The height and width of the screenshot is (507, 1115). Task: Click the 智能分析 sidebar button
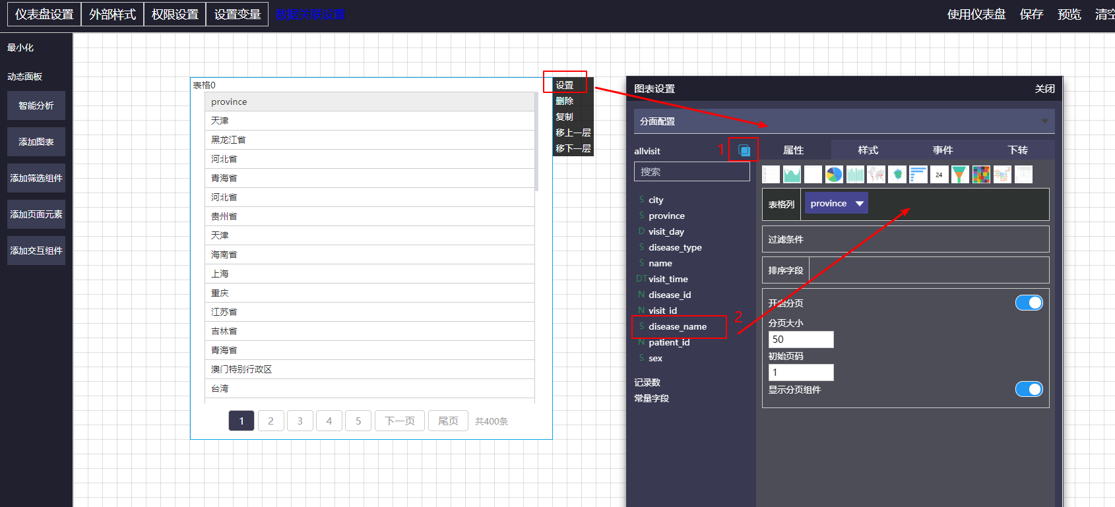click(36, 105)
